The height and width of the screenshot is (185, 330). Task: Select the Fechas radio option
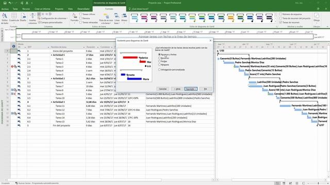pyautogui.click(x=159, y=61)
